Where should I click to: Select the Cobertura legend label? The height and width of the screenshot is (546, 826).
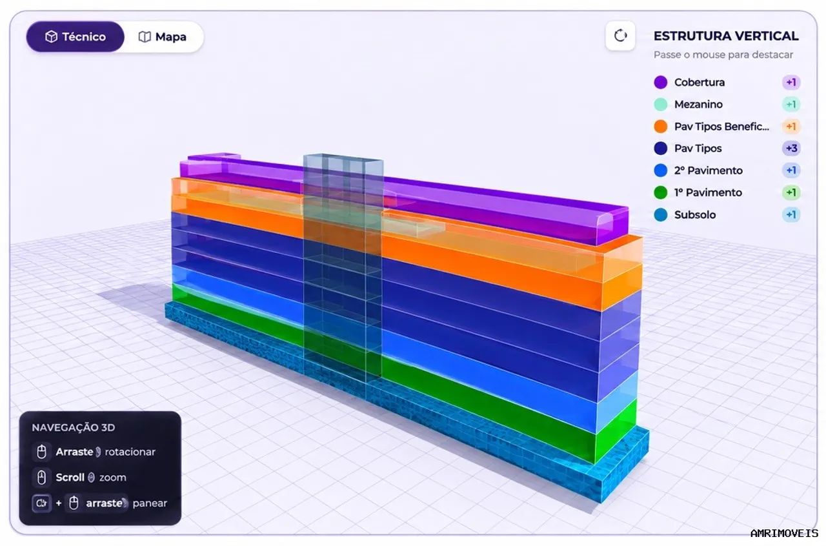[700, 83]
